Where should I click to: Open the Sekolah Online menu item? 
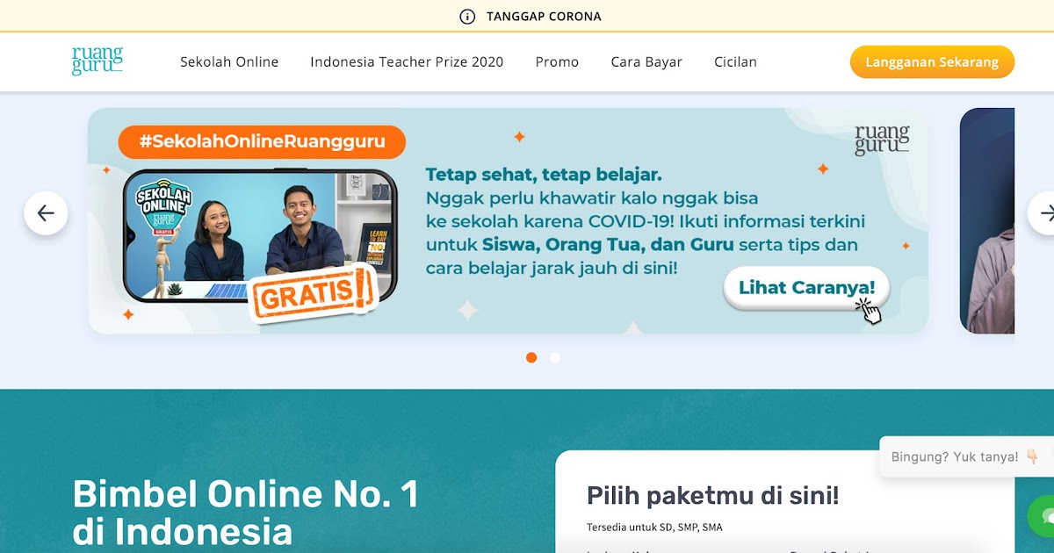[229, 62]
